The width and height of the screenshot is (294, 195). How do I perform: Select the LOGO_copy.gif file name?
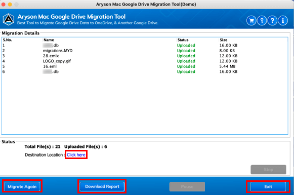point(57,61)
